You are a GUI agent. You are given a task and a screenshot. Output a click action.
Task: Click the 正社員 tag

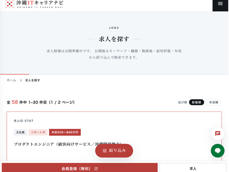click(20, 132)
